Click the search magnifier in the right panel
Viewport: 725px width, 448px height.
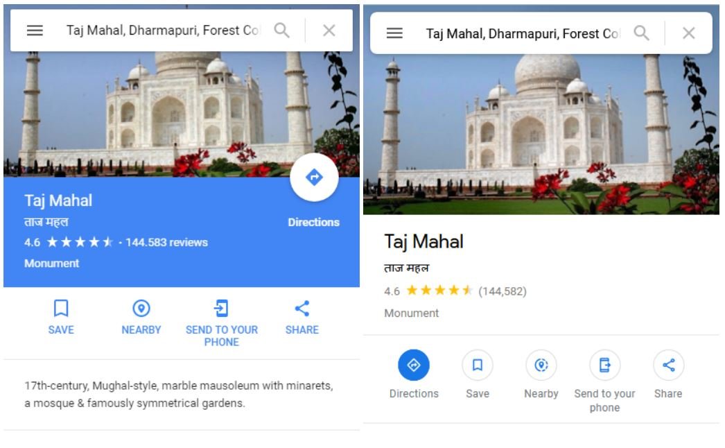click(x=641, y=33)
